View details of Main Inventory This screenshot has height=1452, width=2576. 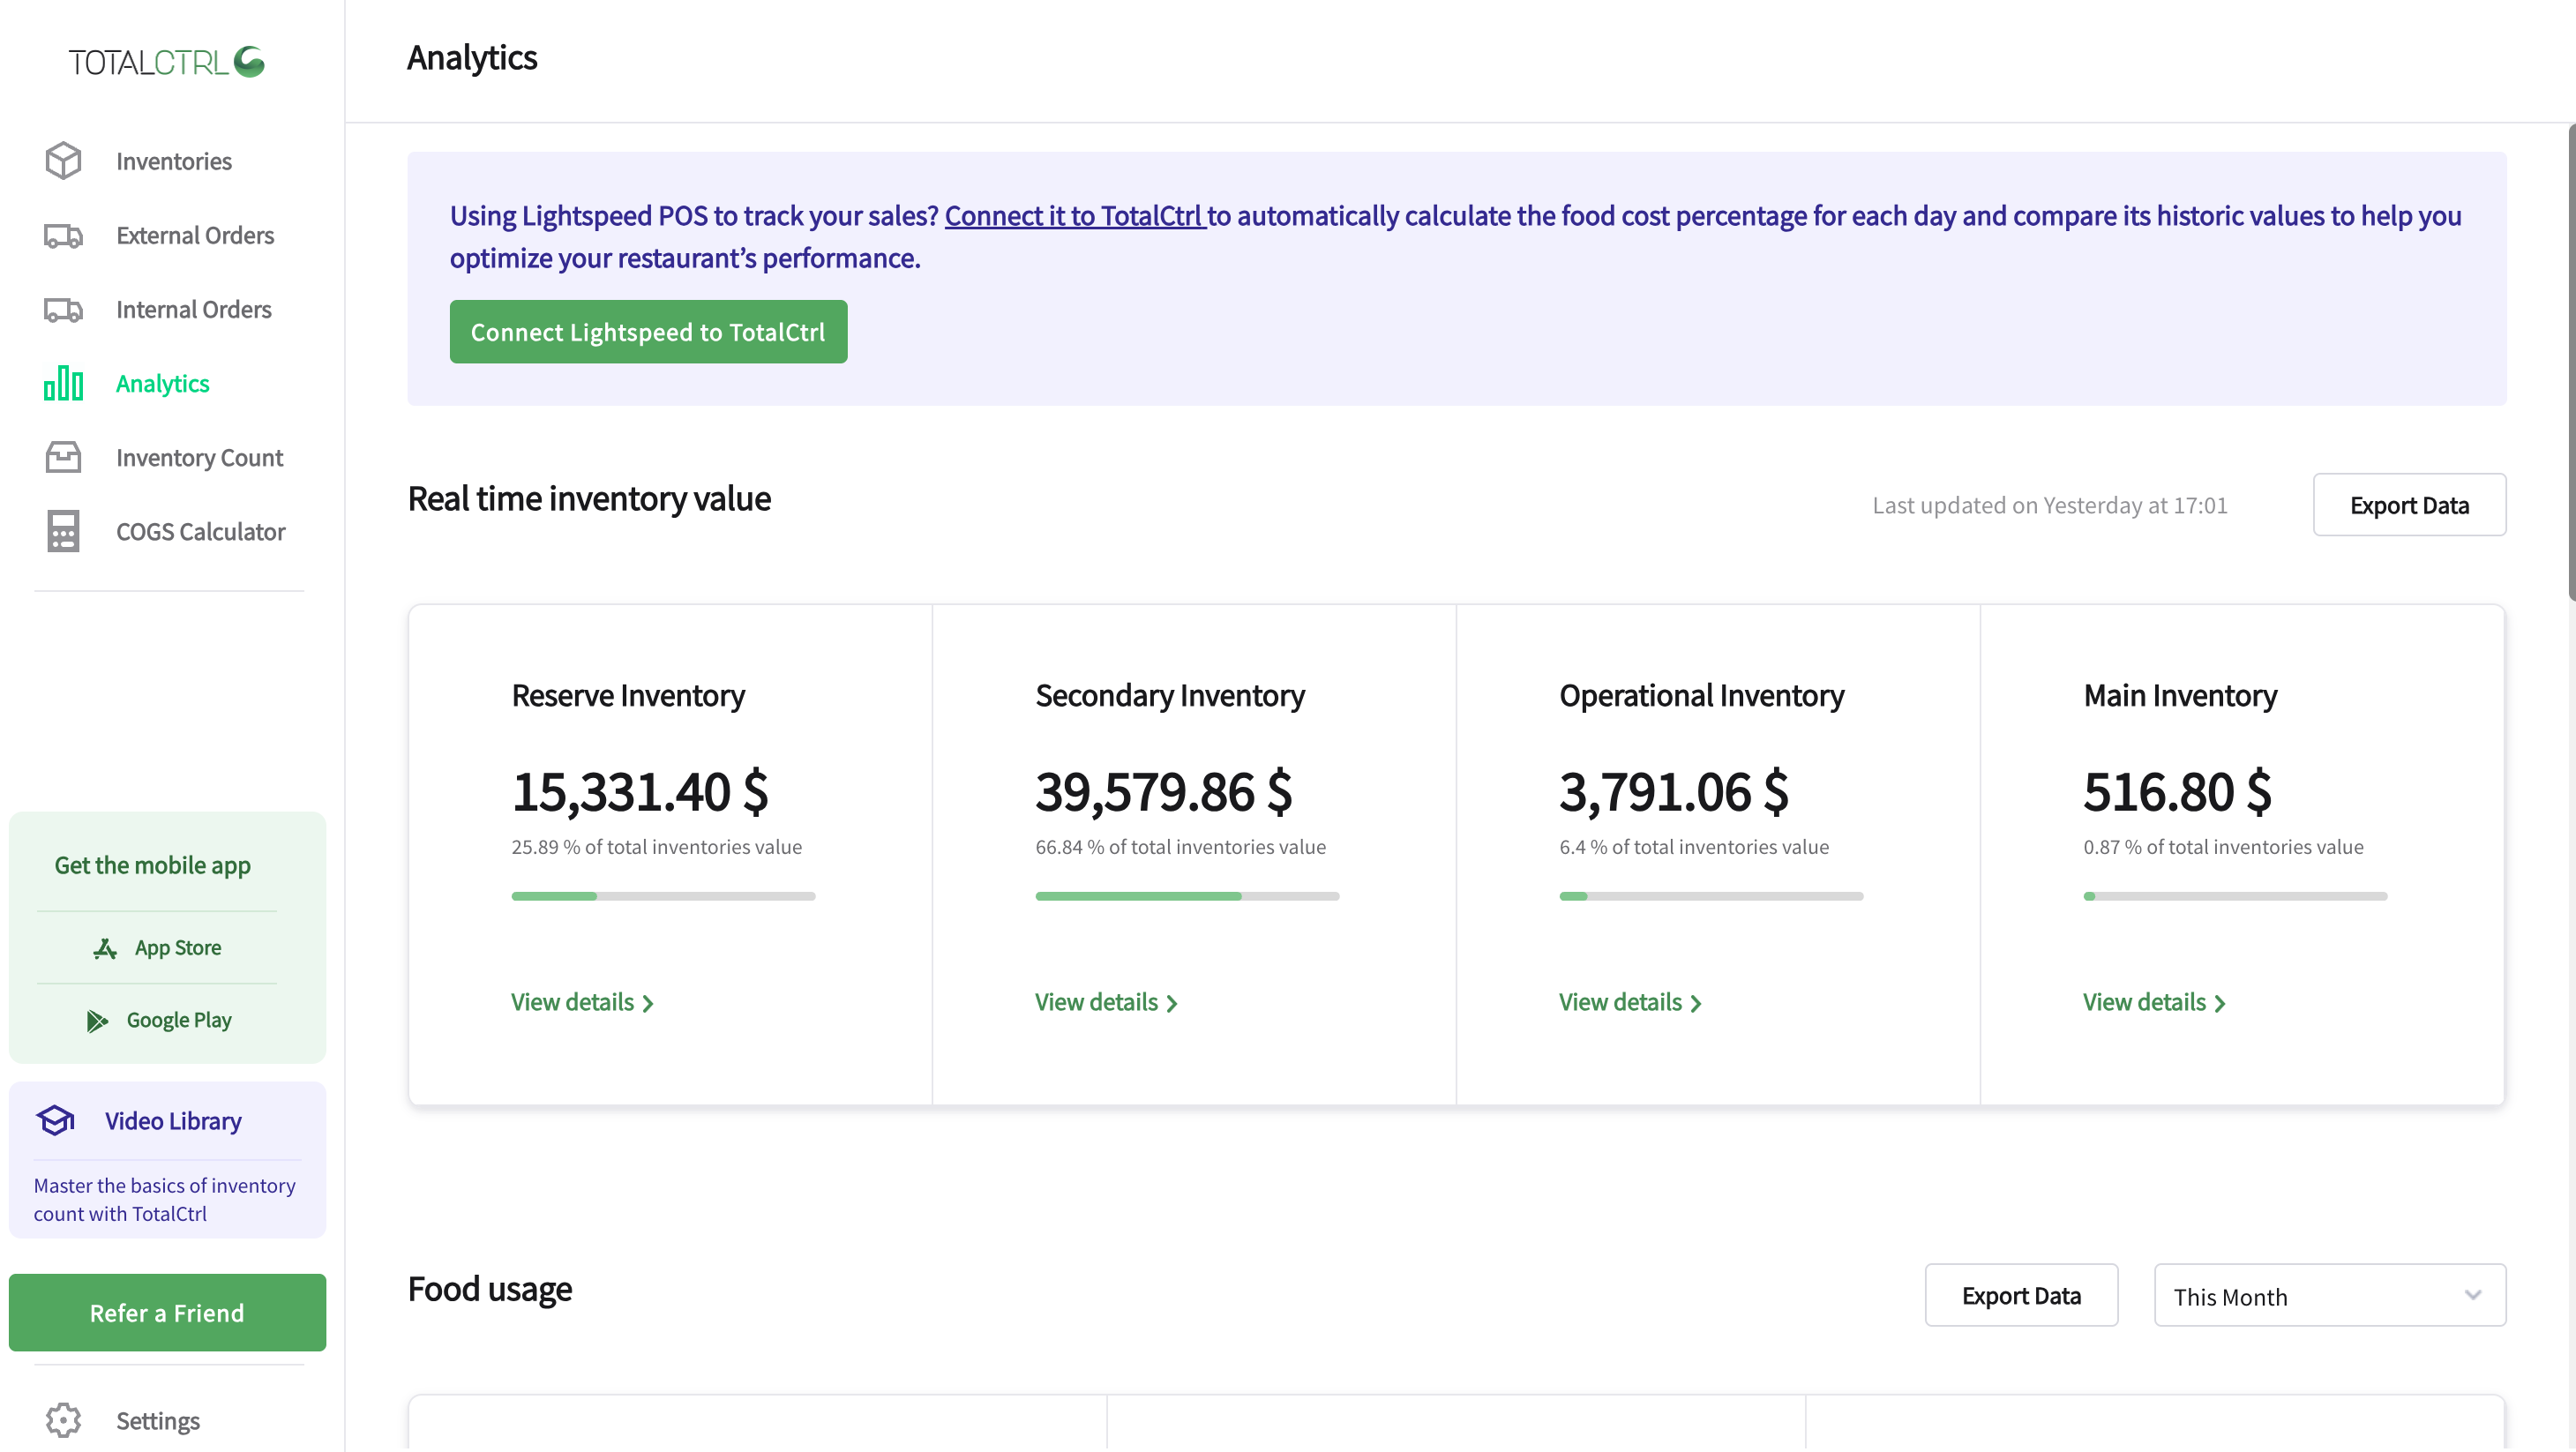2154,1003
